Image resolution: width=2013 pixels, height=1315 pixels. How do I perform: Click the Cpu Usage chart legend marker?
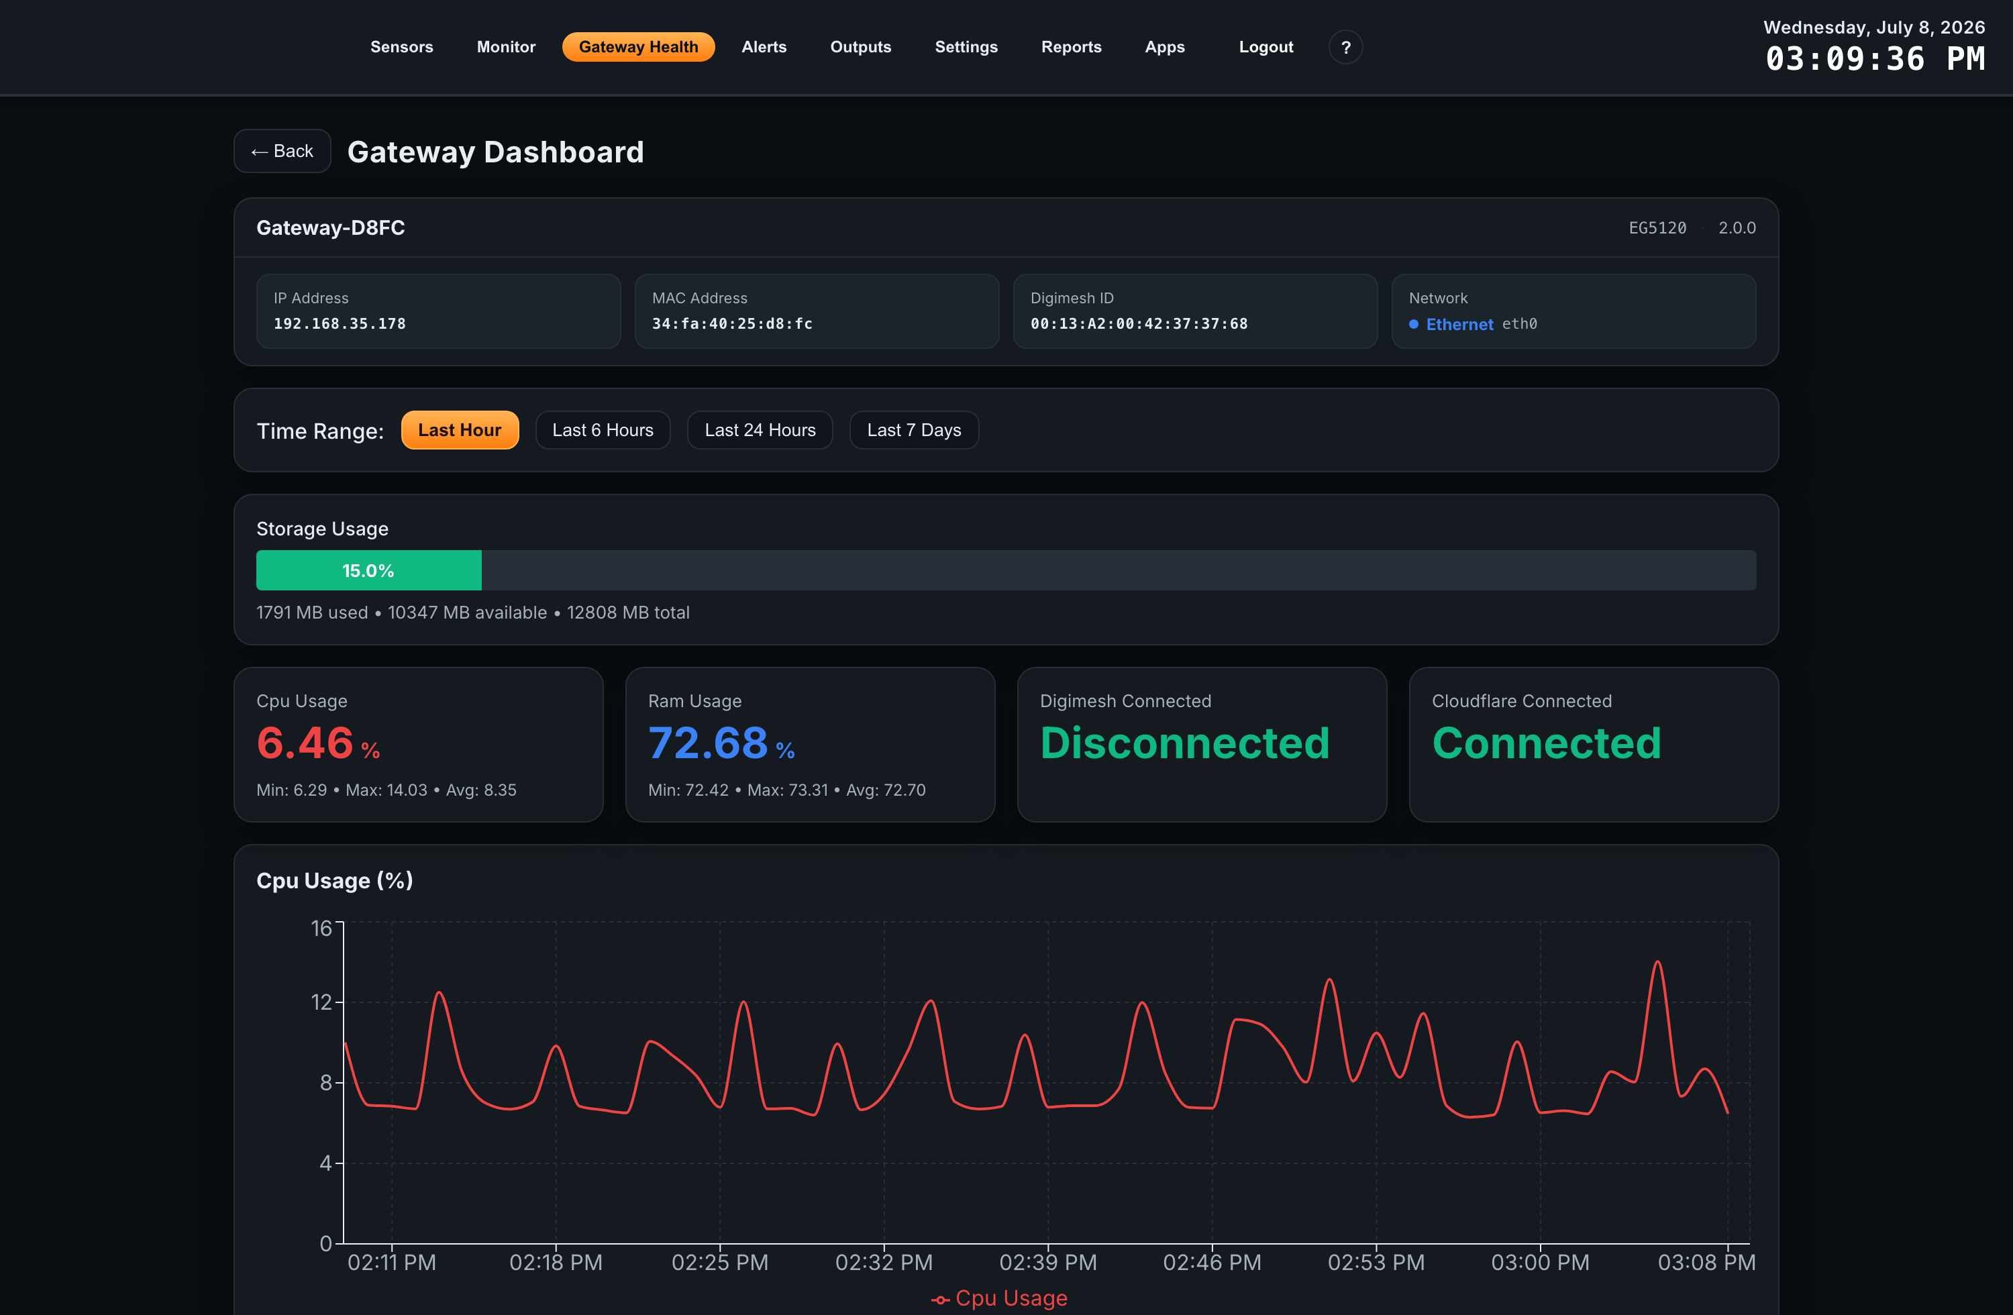pos(941,1299)
